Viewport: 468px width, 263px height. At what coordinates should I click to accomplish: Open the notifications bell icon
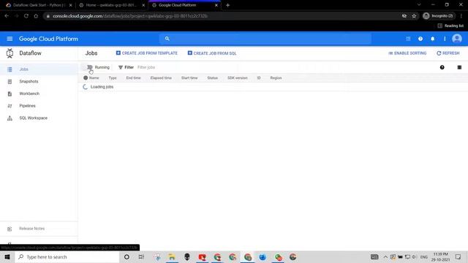(432, 39)
